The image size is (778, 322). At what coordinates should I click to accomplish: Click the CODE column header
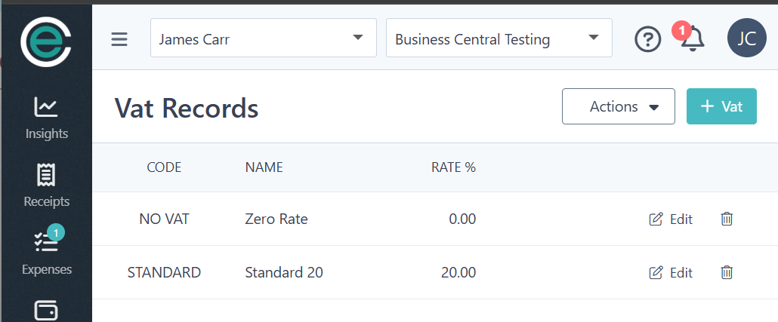164,167
